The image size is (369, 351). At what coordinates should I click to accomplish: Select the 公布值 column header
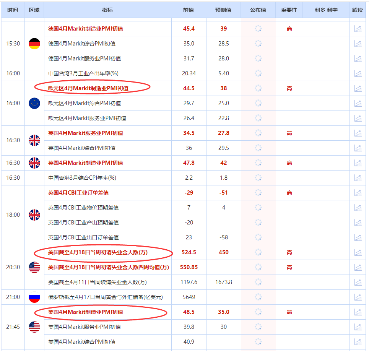tap(258, 10)
